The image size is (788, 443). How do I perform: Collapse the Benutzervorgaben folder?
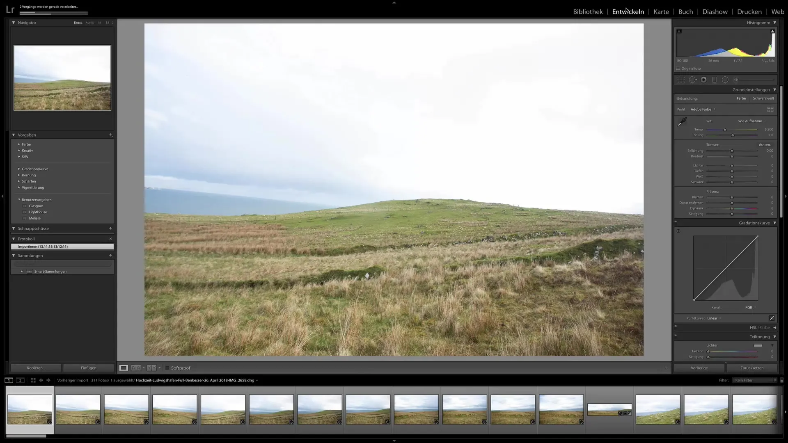tap(19, 200)
